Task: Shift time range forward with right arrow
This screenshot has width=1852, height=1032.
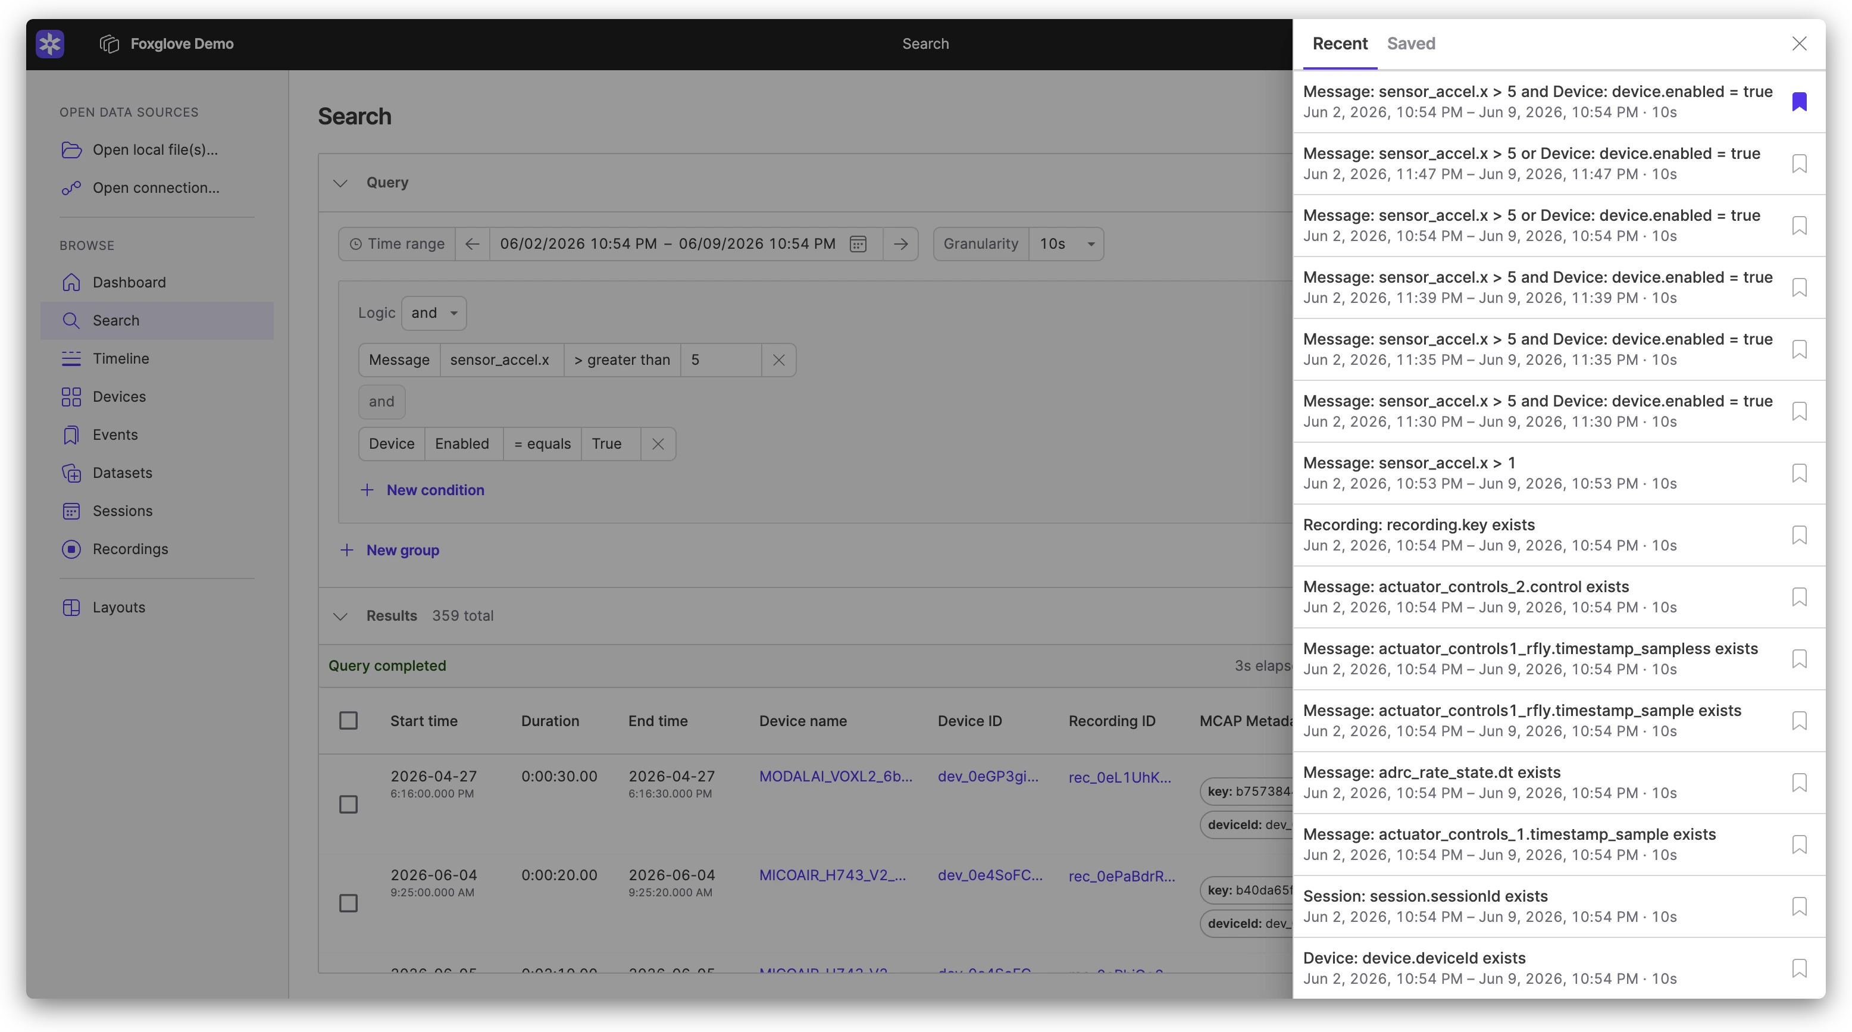Action: [x=900, y=244]
